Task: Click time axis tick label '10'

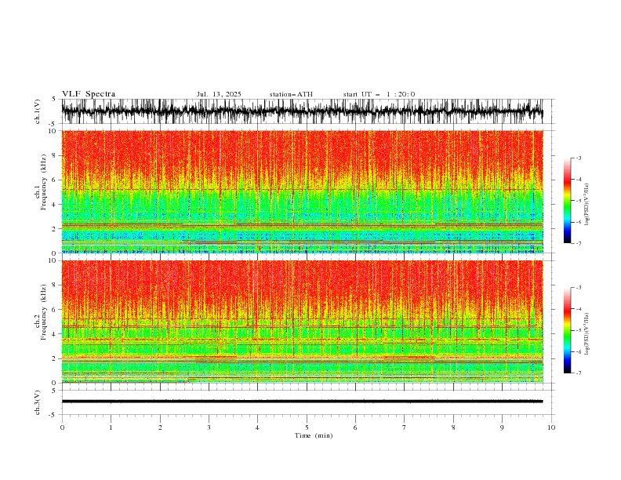Action: pos(551,427)
